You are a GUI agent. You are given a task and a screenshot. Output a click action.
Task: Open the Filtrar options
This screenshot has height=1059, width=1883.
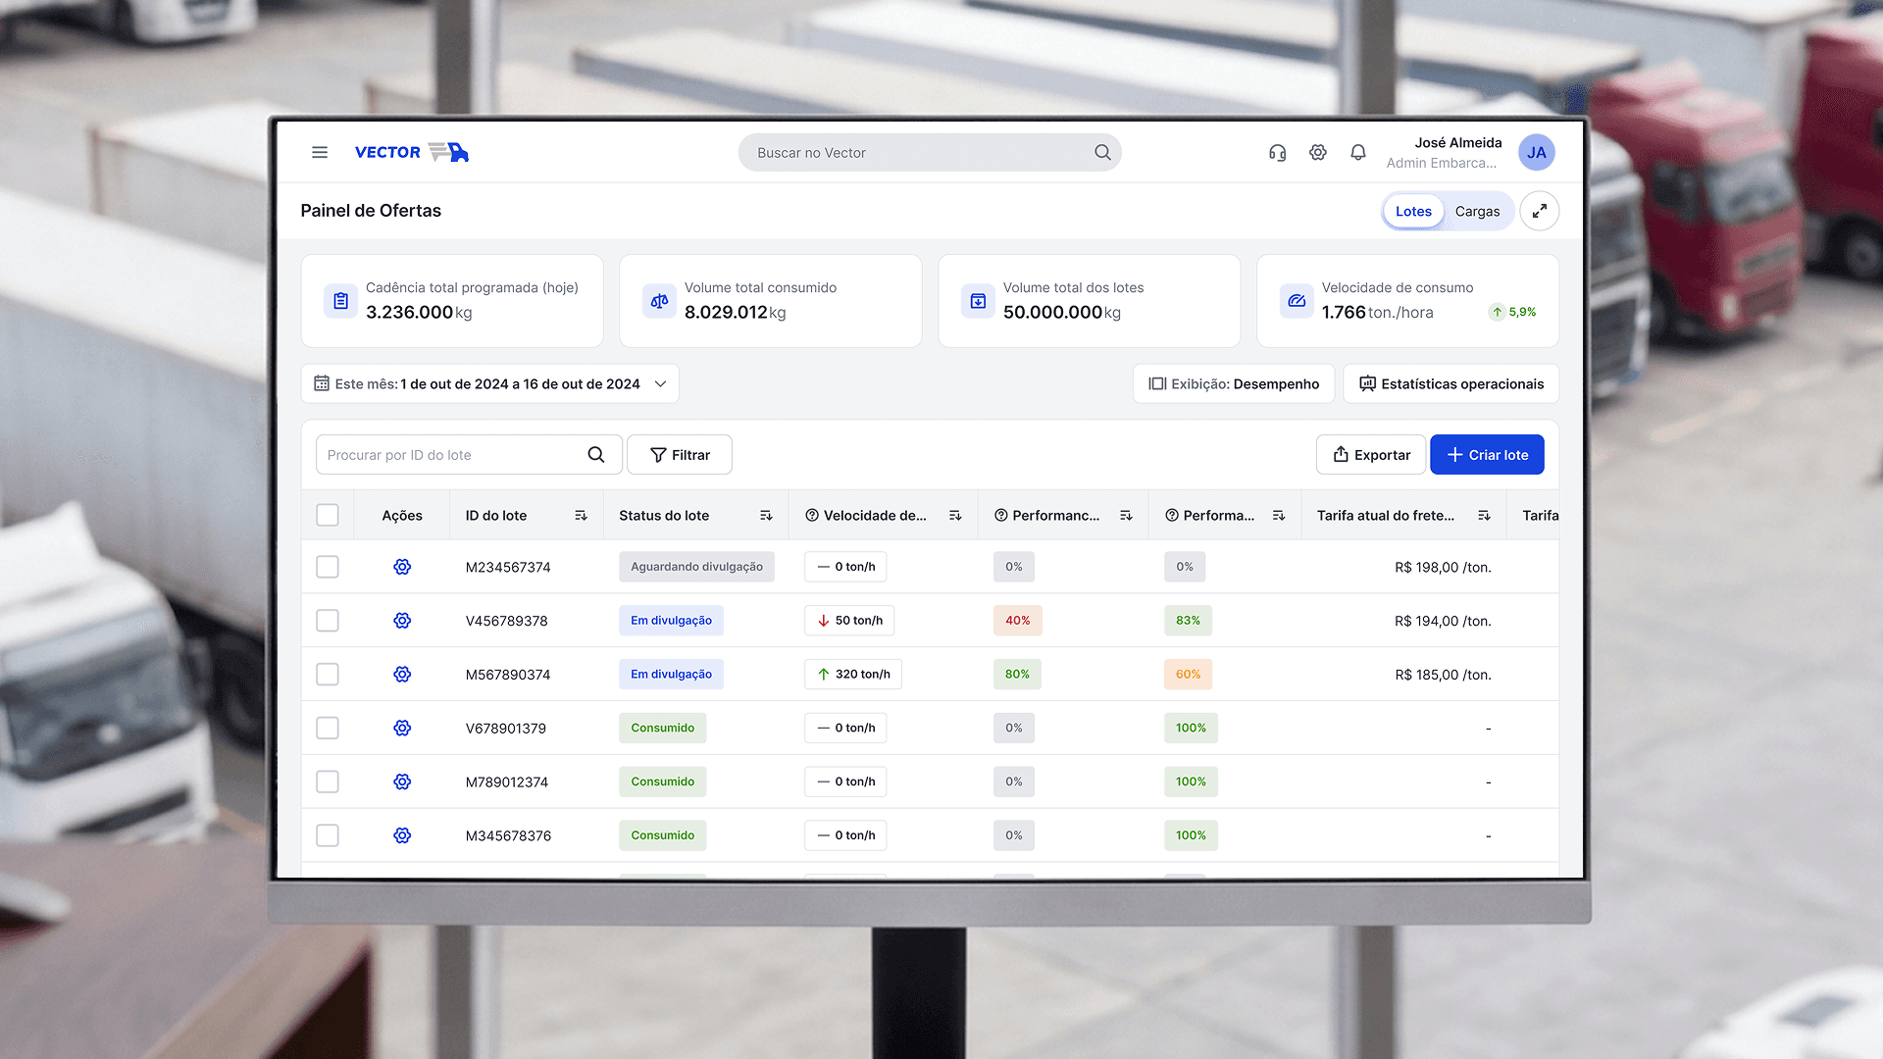680,455
